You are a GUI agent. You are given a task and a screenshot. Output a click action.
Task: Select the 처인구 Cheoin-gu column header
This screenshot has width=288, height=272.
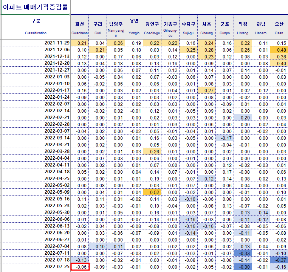click(x=152, y=27)
